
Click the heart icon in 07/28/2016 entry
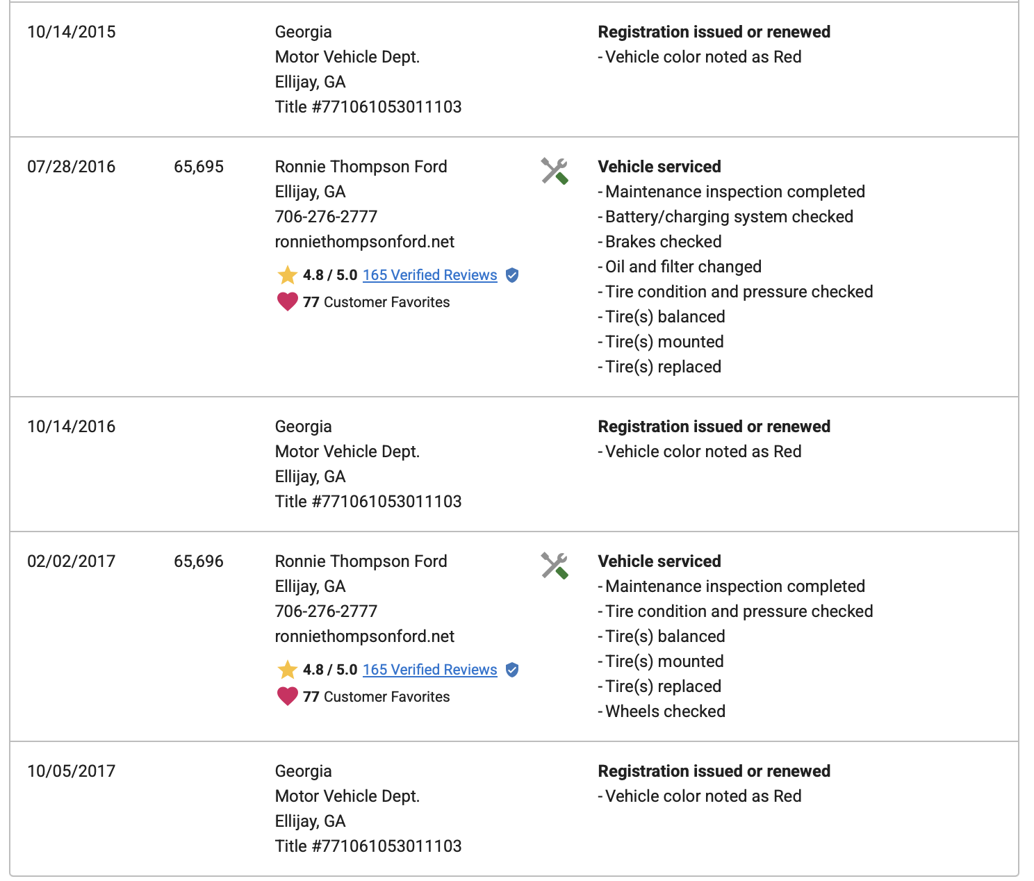pos(287,302)
